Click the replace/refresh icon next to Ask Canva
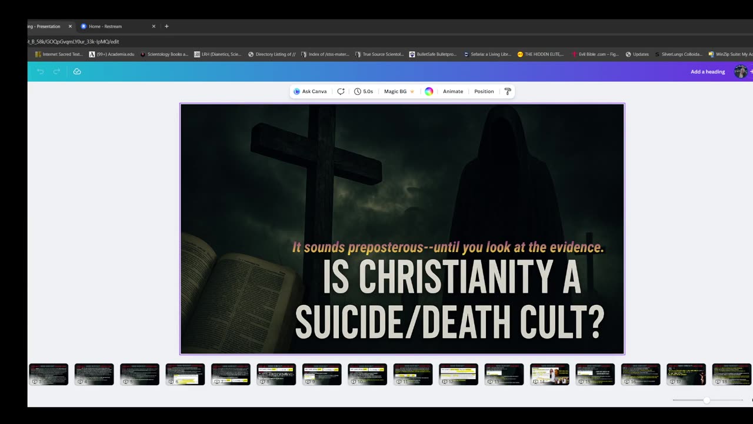This screenshot has height=424, width=753. tap(341, 91)
